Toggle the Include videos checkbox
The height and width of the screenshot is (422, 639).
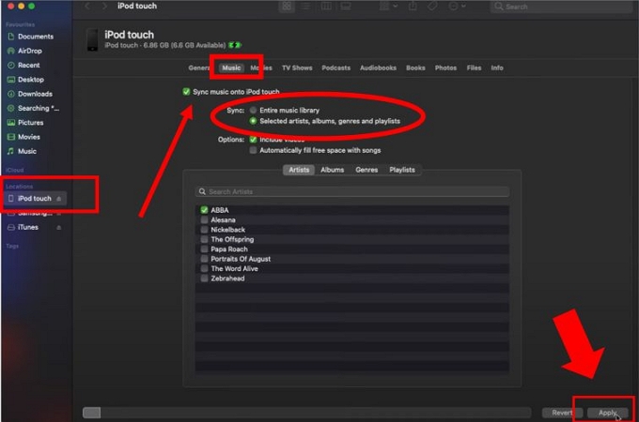253,140
